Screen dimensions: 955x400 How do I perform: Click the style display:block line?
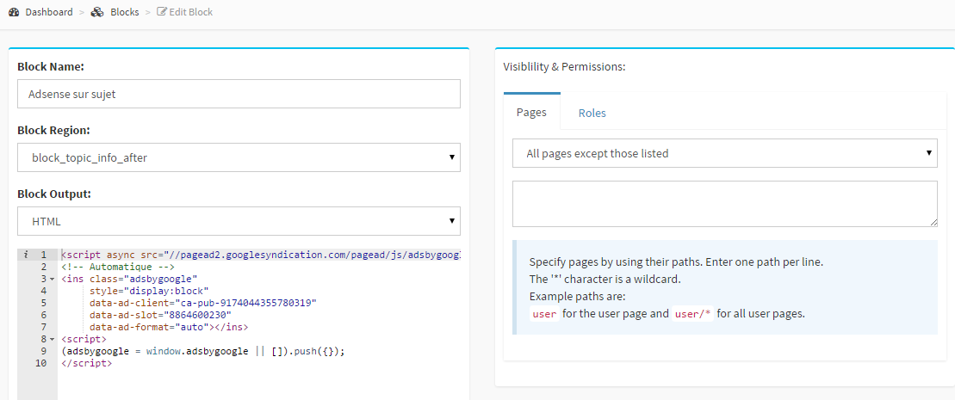point(149,291)
